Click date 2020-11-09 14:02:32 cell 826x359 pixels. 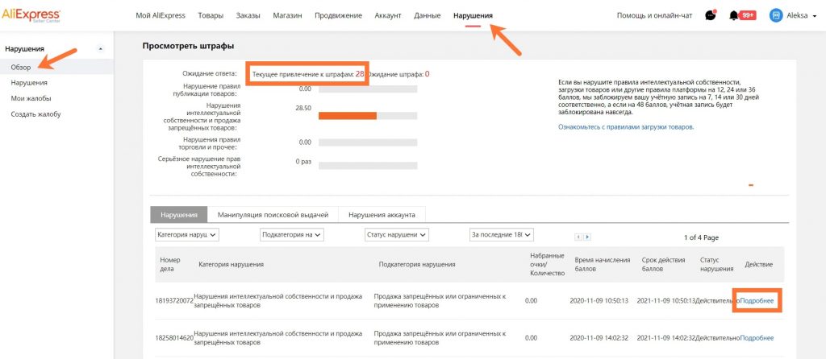599,338
